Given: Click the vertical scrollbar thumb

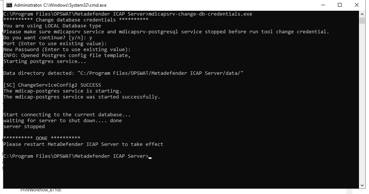Looking at the screenshot, I should (x=362, y=20).
